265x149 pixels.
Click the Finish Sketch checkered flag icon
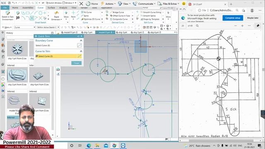[x=18, y=17]
